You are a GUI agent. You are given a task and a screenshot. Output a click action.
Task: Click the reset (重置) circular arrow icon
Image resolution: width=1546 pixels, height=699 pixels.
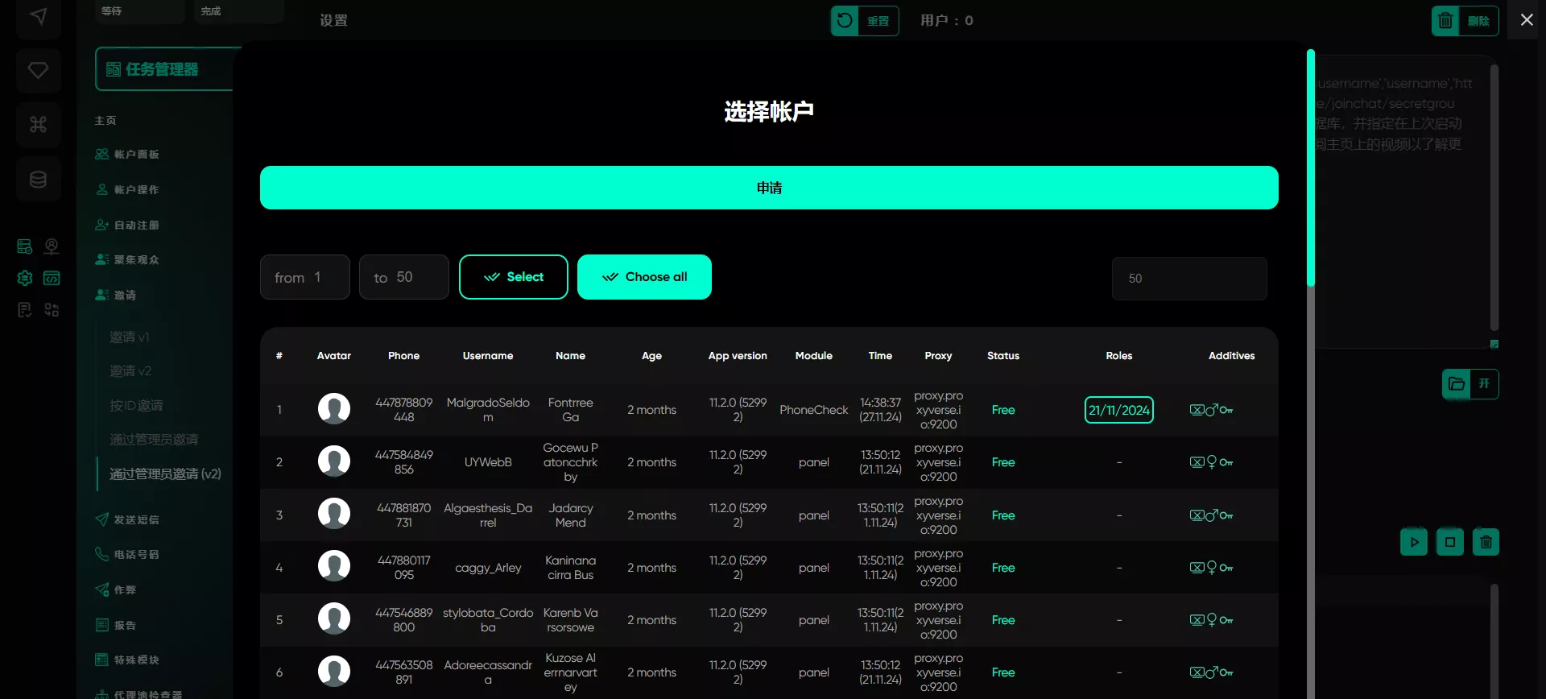[845, 20]
